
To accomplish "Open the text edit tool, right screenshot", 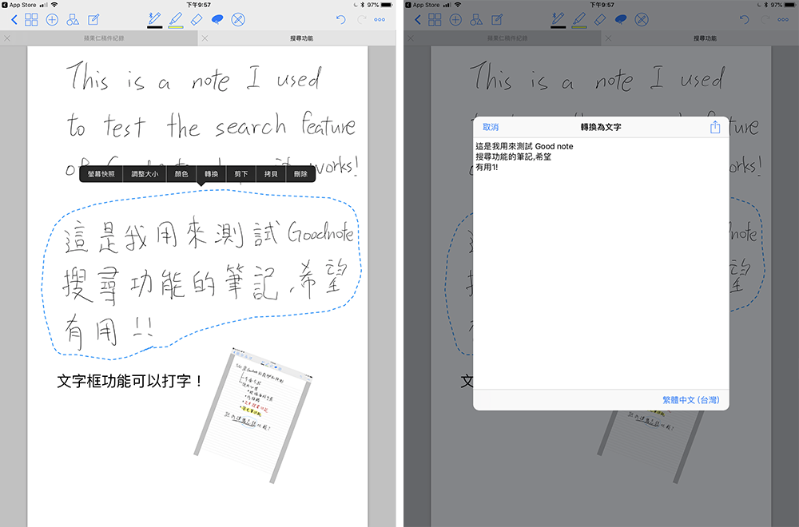I will click(x=497, y=20).
